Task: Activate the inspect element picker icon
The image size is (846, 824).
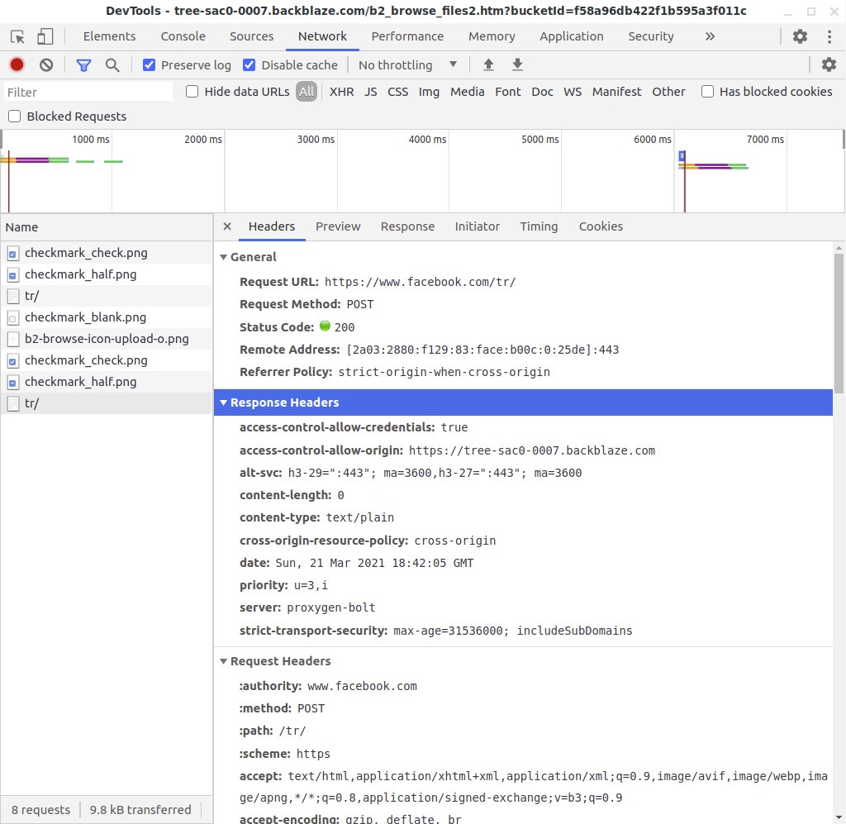Action: pos(17,36)
